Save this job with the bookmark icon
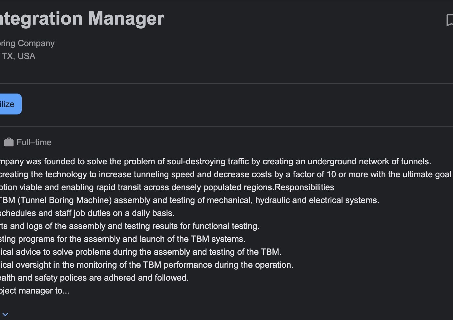This screenshot has width=453, height=320. click(450, 20)
